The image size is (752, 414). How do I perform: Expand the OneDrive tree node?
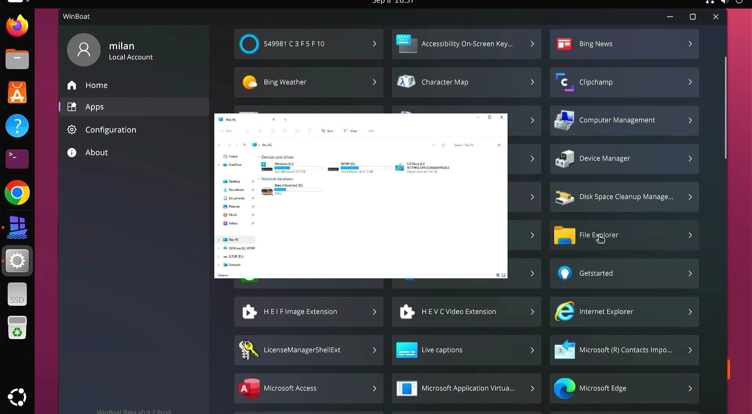[x=219, y=165]
